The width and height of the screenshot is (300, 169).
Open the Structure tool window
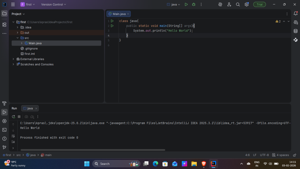pos(4,25)
